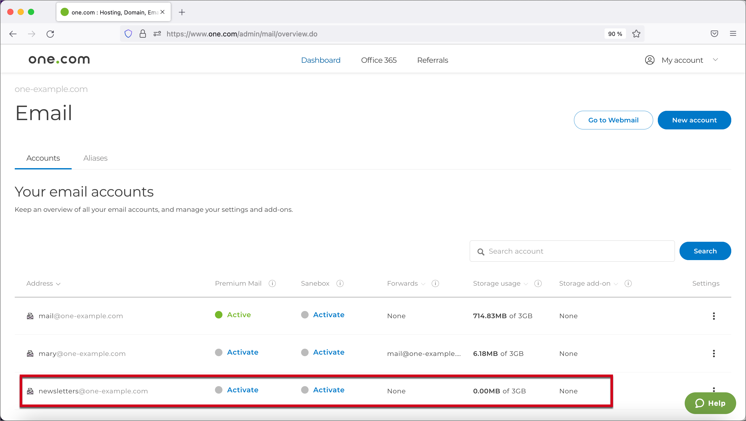The height and width of the screenshot is (421, 746).
Task: Open settings menu for mary@one-example.com
Action: coord(714,353)
